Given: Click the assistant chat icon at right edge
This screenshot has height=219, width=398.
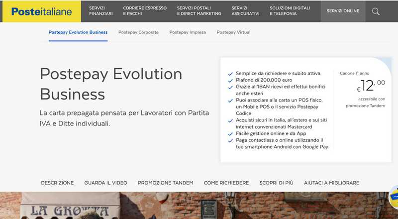Looking at the screenshot, I should 394,197.
